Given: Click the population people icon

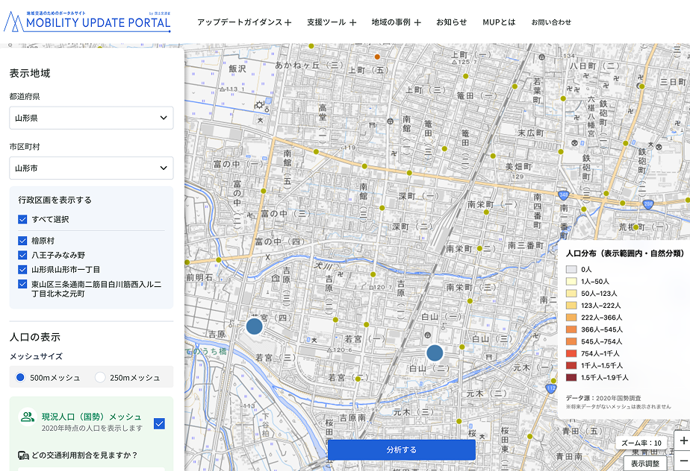Looking at the screenshot, I should tap(27, 417).
